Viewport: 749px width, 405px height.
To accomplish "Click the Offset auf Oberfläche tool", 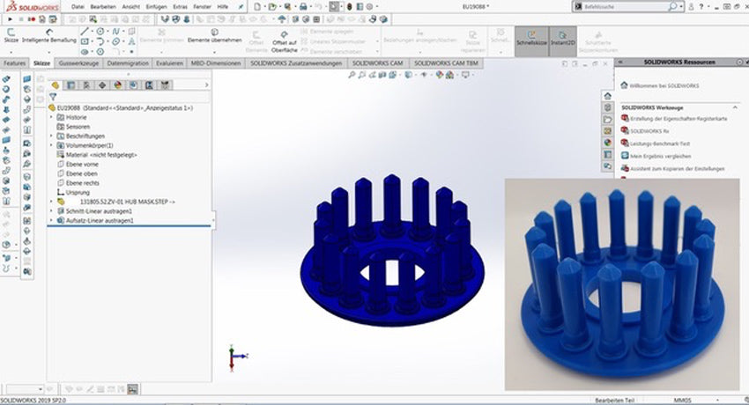I will pyautogui.click(x=284, y=37).
